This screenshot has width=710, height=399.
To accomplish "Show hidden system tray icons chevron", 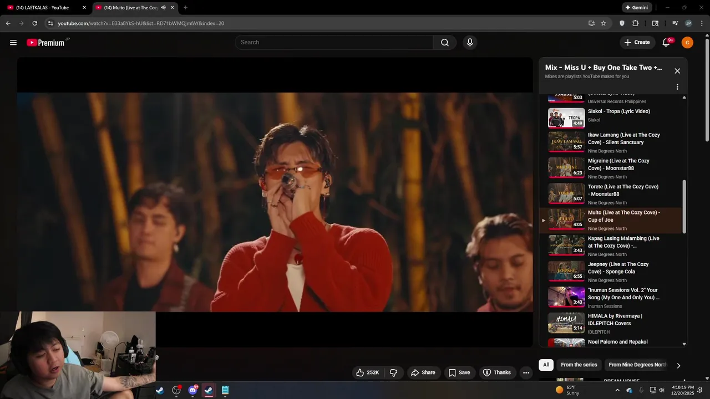I will tap(617, 390).
